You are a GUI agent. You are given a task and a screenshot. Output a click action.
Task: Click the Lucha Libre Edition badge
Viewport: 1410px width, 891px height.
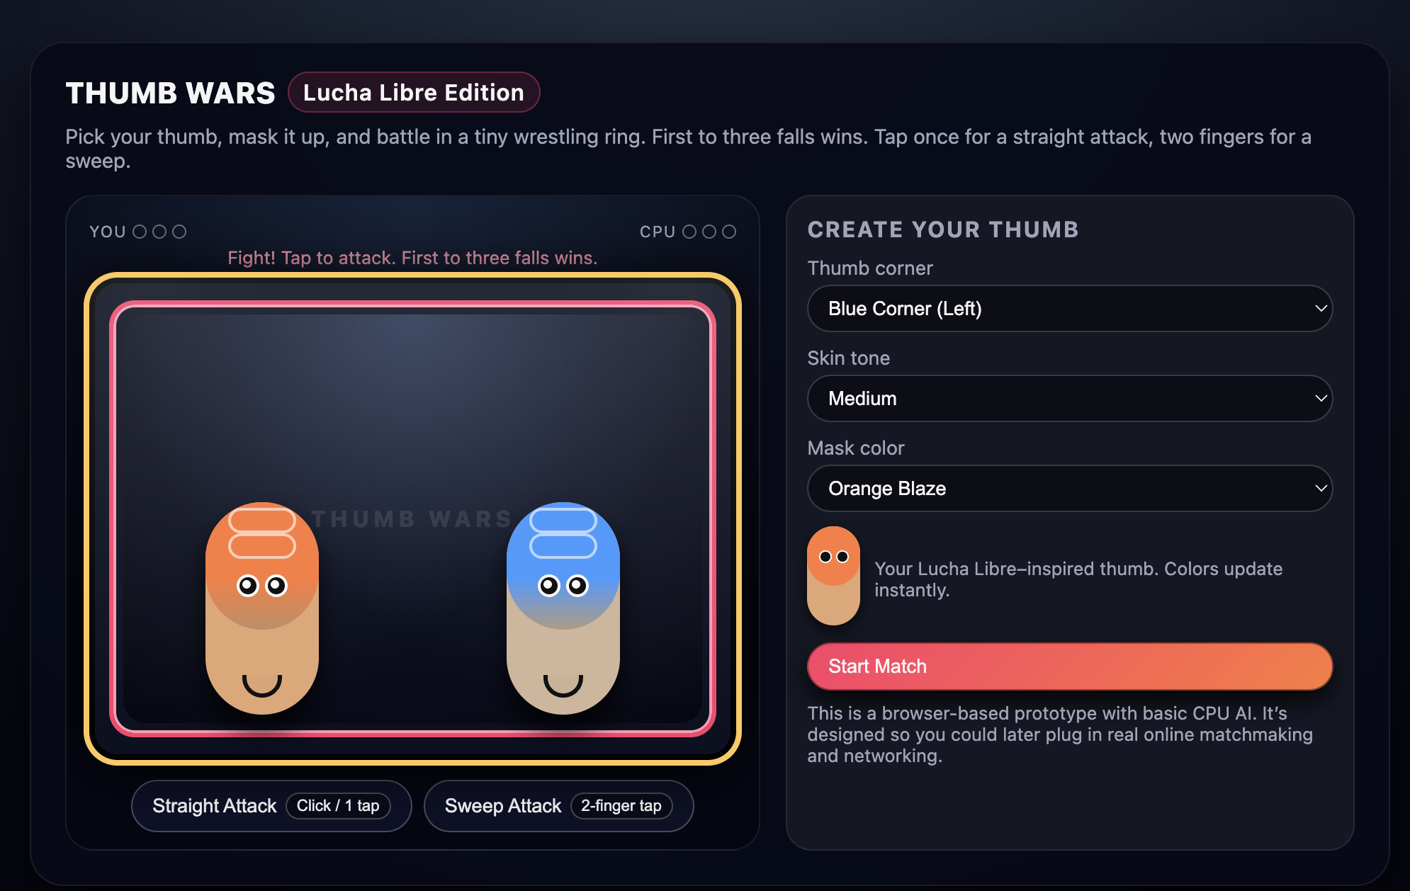414,93
